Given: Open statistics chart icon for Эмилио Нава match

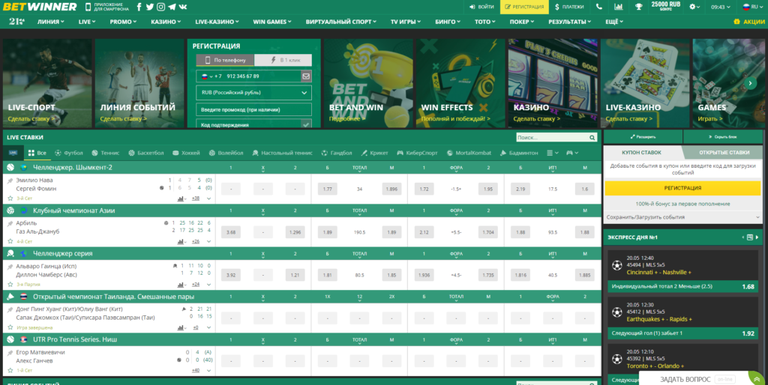Looking at the screenshot, I should (181, 198).
